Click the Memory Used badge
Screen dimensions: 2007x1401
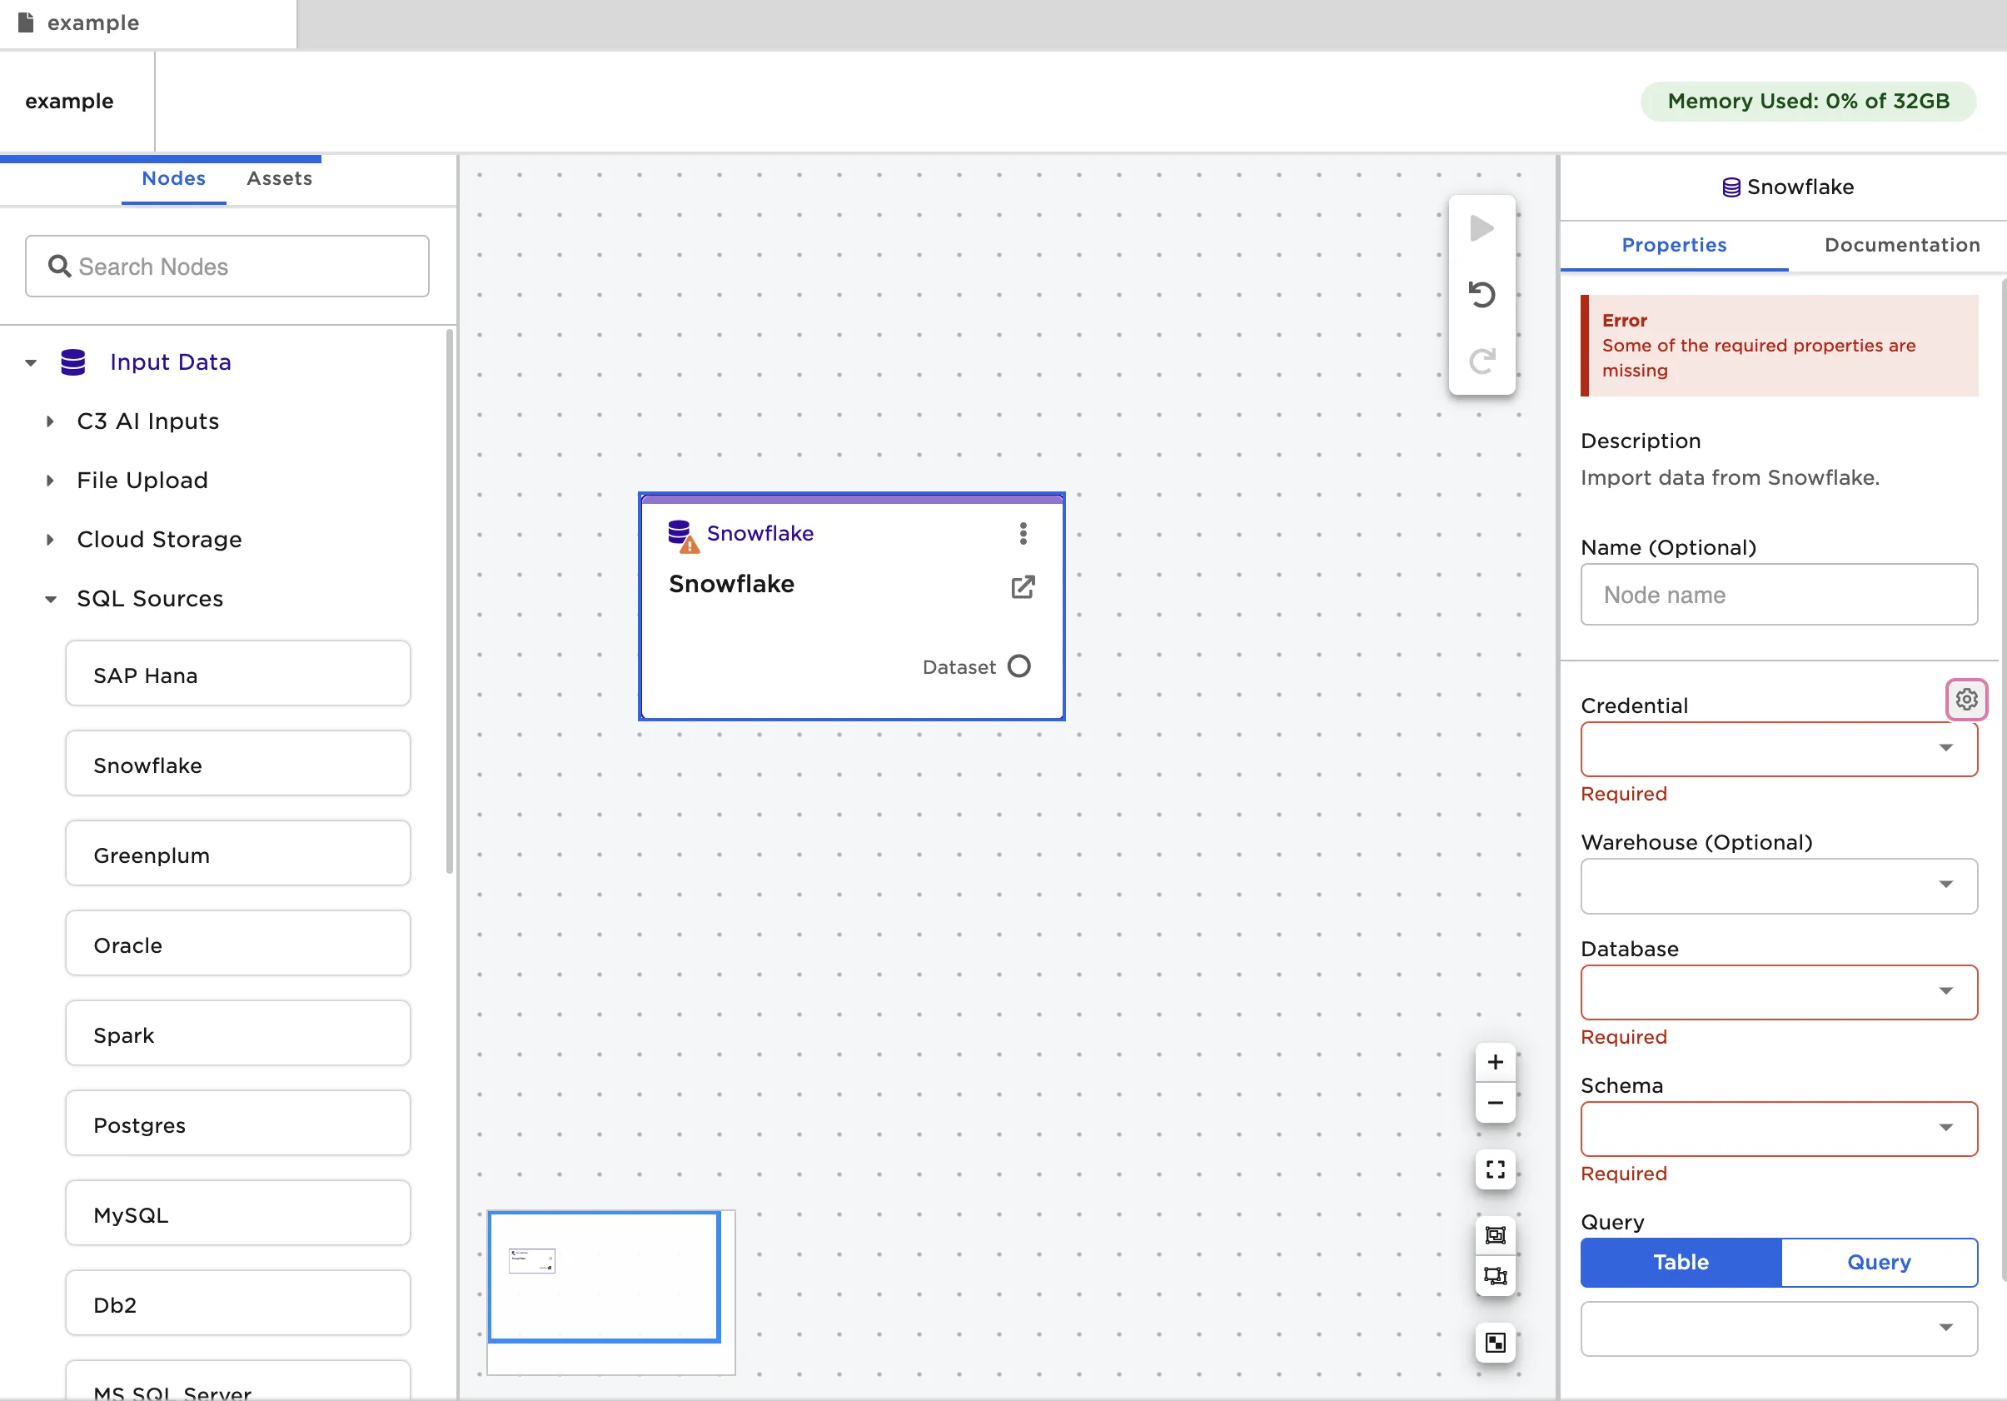click(1807, 101)
